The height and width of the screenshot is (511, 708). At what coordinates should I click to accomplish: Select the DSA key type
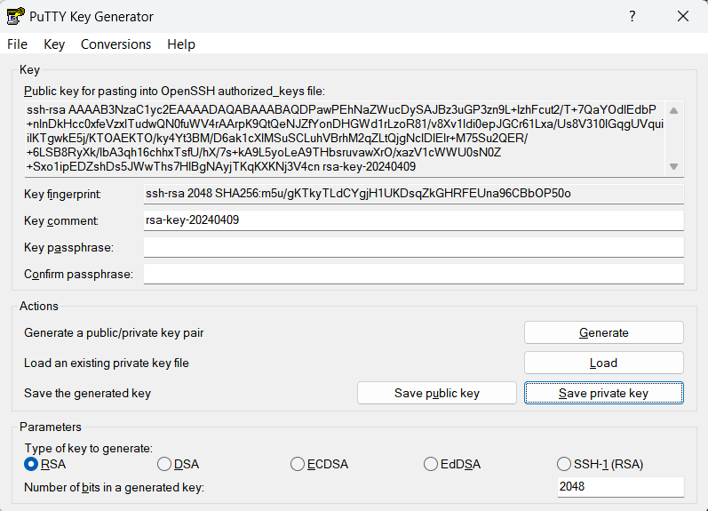click(x=179, y=464)
